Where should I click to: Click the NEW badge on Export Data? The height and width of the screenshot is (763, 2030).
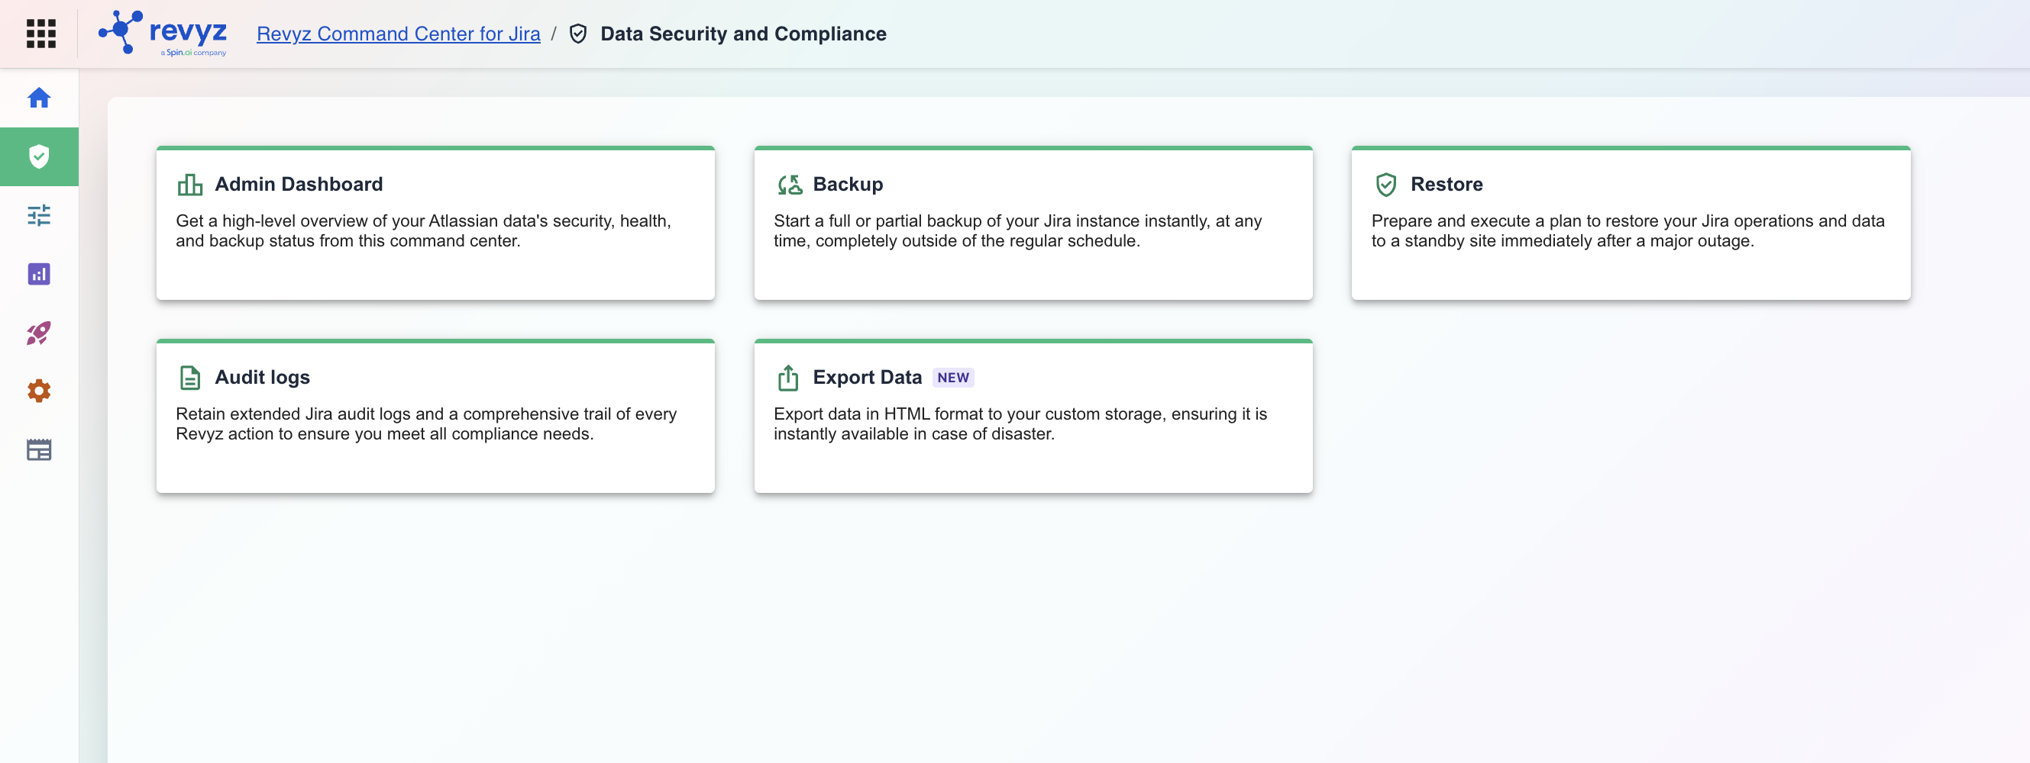(954, 378)
